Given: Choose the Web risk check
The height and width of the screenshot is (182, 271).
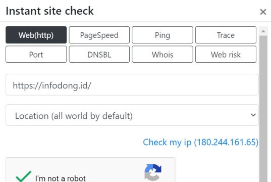Looking at the screenshot, I should point(226,55).
